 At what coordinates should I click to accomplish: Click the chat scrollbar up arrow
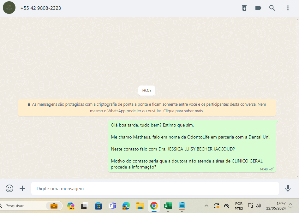[x=298, y=20]
